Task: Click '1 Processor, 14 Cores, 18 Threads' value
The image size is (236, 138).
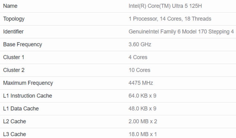Action: coord(170,19)
